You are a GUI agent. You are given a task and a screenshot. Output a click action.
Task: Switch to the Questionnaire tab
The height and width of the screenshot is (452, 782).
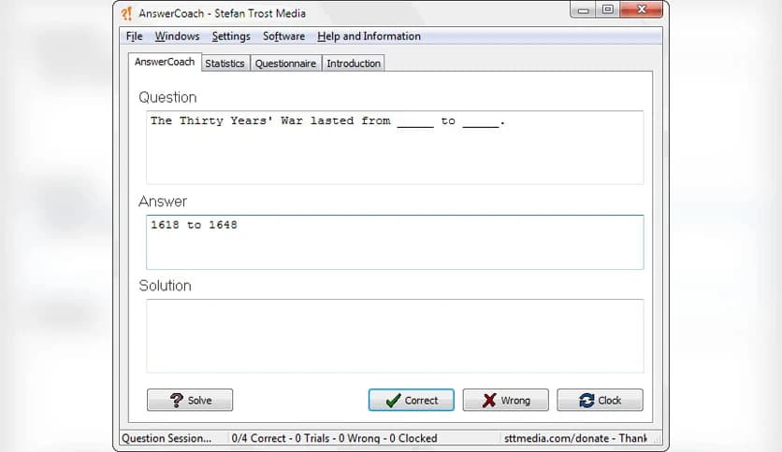[x=285, y=64]
